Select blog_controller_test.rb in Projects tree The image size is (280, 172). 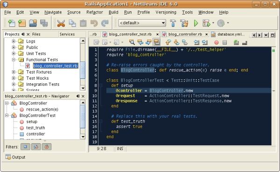(56, 66)
